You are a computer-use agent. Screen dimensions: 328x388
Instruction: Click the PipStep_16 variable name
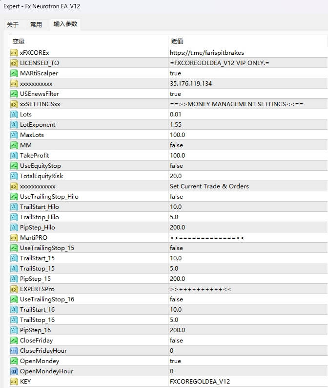click(x=35, y=330)
